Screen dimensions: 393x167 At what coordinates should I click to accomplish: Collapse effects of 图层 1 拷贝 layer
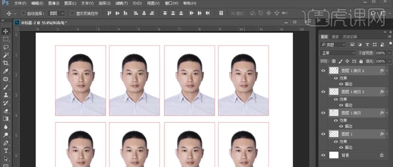pos(386,113)
